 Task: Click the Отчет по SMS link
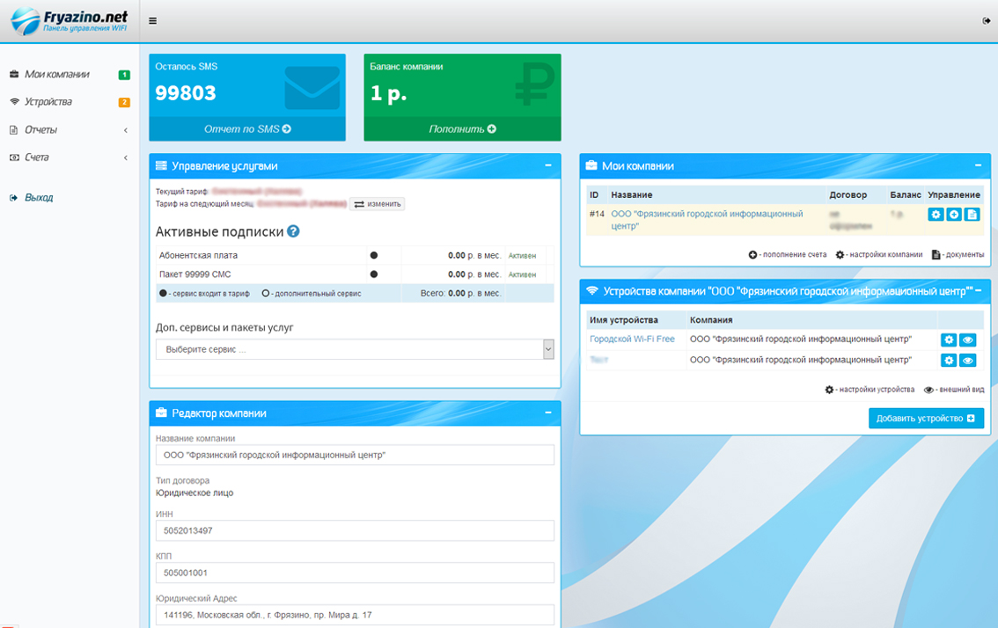click(x=247, y=129)
